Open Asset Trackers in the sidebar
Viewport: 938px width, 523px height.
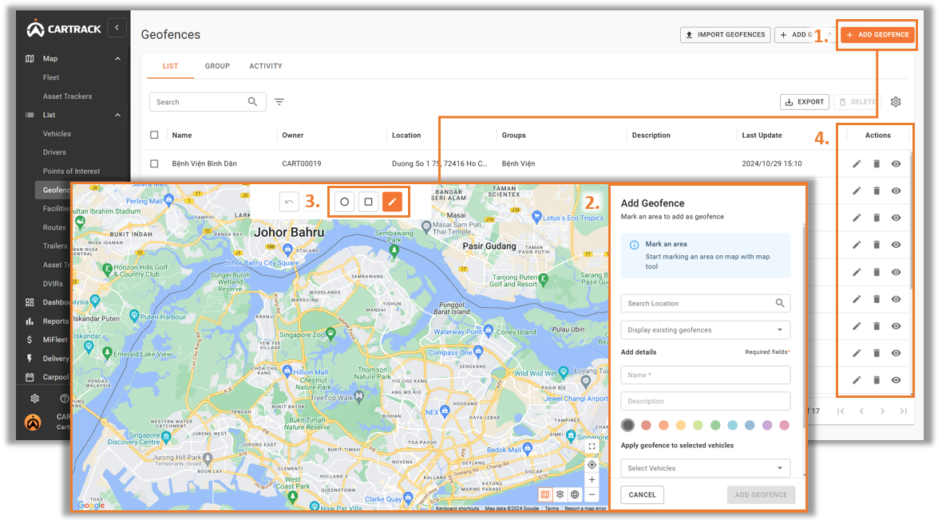(x=68, y=96)
